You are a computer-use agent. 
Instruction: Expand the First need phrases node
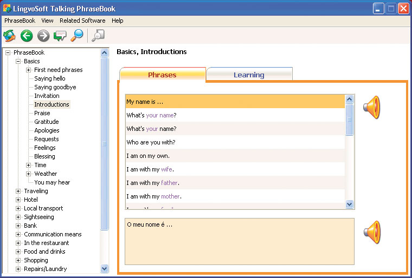pyautogui.click(x=28, y=70)
